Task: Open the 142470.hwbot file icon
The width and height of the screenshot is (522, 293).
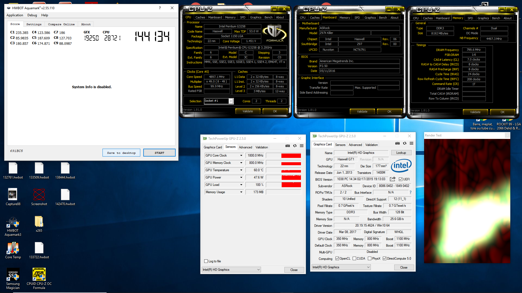Action: tap(65, 197)
